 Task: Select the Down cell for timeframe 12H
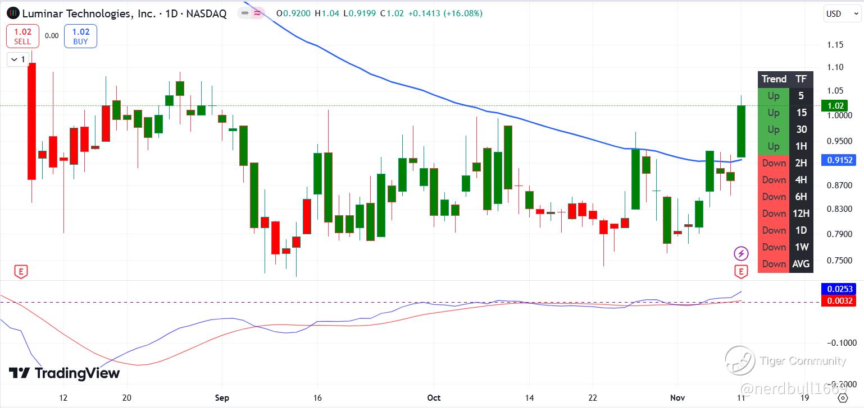(x=774, y=214)
